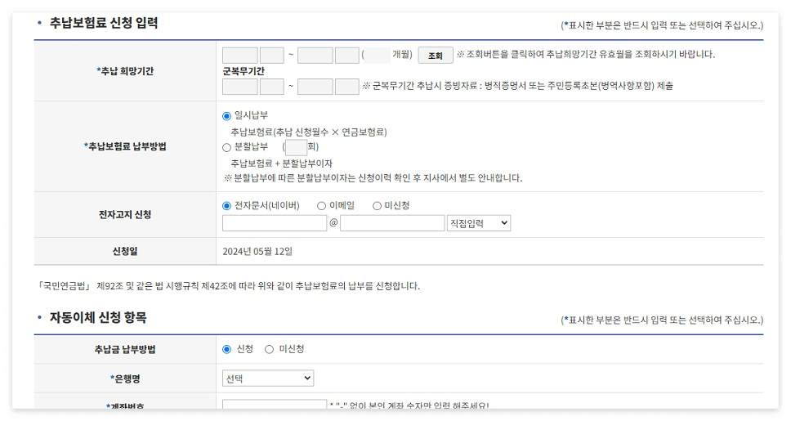This screenshot has height=421, width=791.
Task: Select the 일시납부 radio option
Action: tap(226, 116)
